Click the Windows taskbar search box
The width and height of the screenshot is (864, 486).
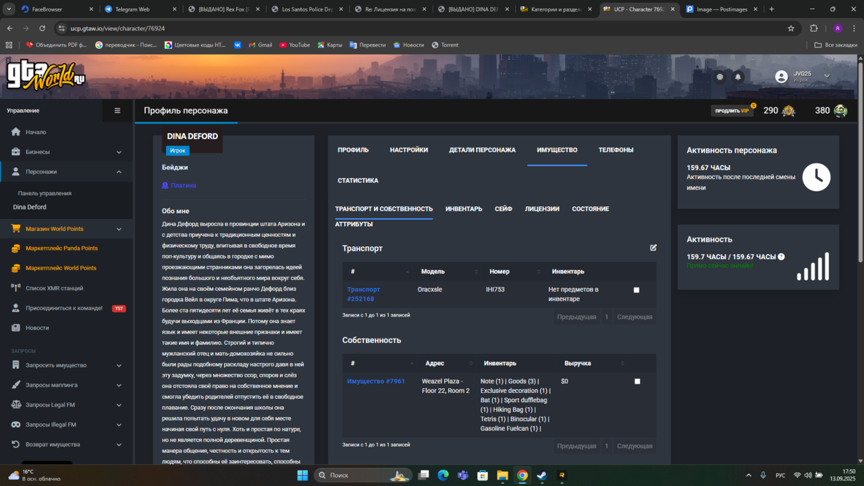[362, 475]
